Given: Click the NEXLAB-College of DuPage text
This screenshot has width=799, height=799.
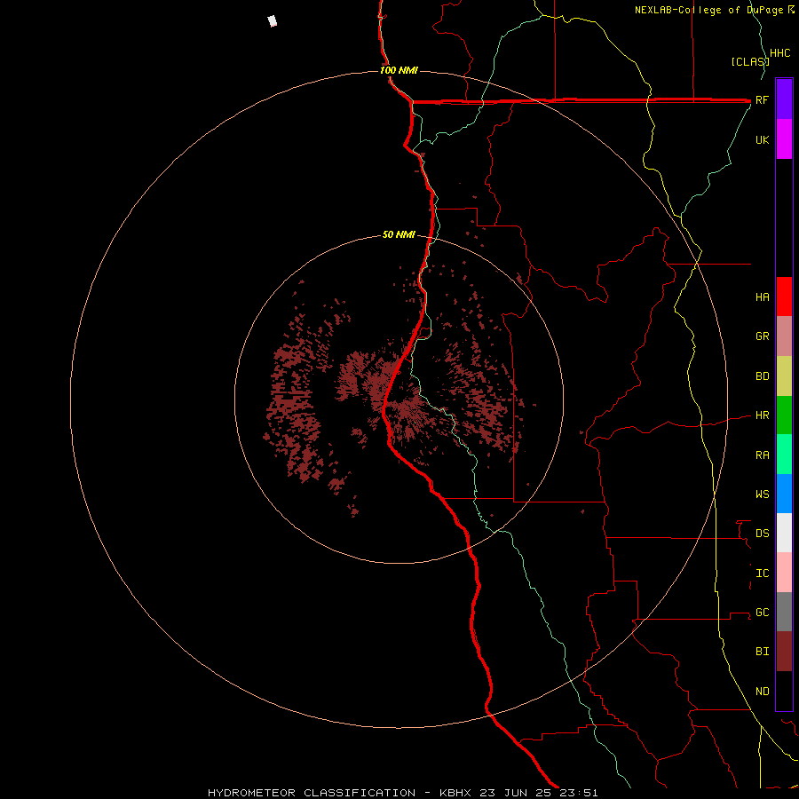Looking at the screenshot, I should tap(710, 10).
